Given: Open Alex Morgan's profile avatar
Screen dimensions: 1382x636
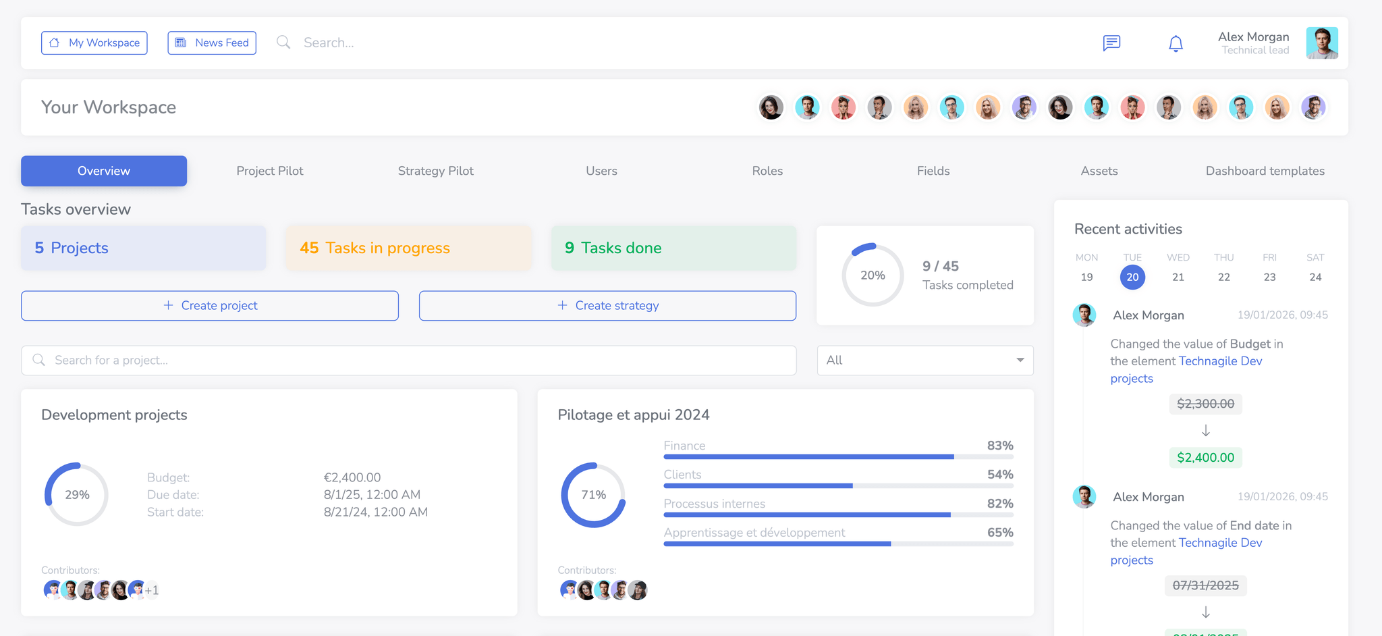Looking at the screenshot, I should coord(1322,43).
